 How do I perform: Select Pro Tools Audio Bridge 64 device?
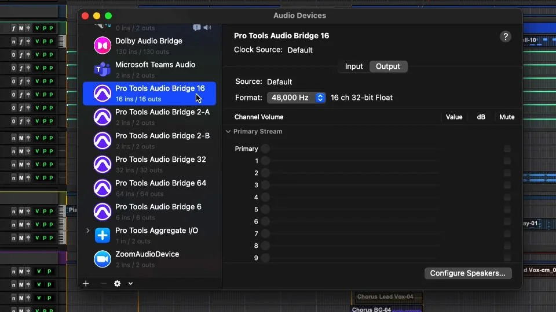tap(149, 188)
